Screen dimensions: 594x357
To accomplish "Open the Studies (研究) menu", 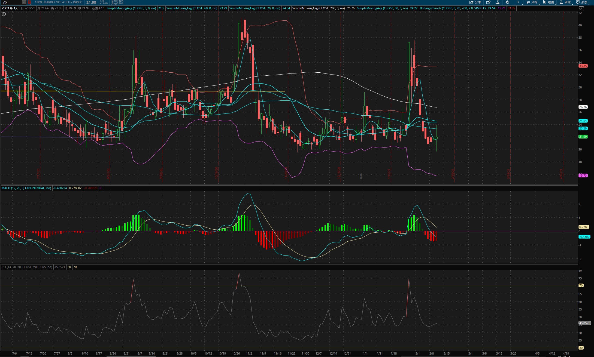I will pos(565,2).
